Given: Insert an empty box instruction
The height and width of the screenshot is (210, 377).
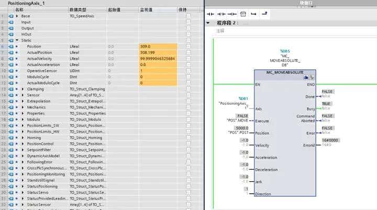Looking at the screenshot, I should click(x=243, y=14).
